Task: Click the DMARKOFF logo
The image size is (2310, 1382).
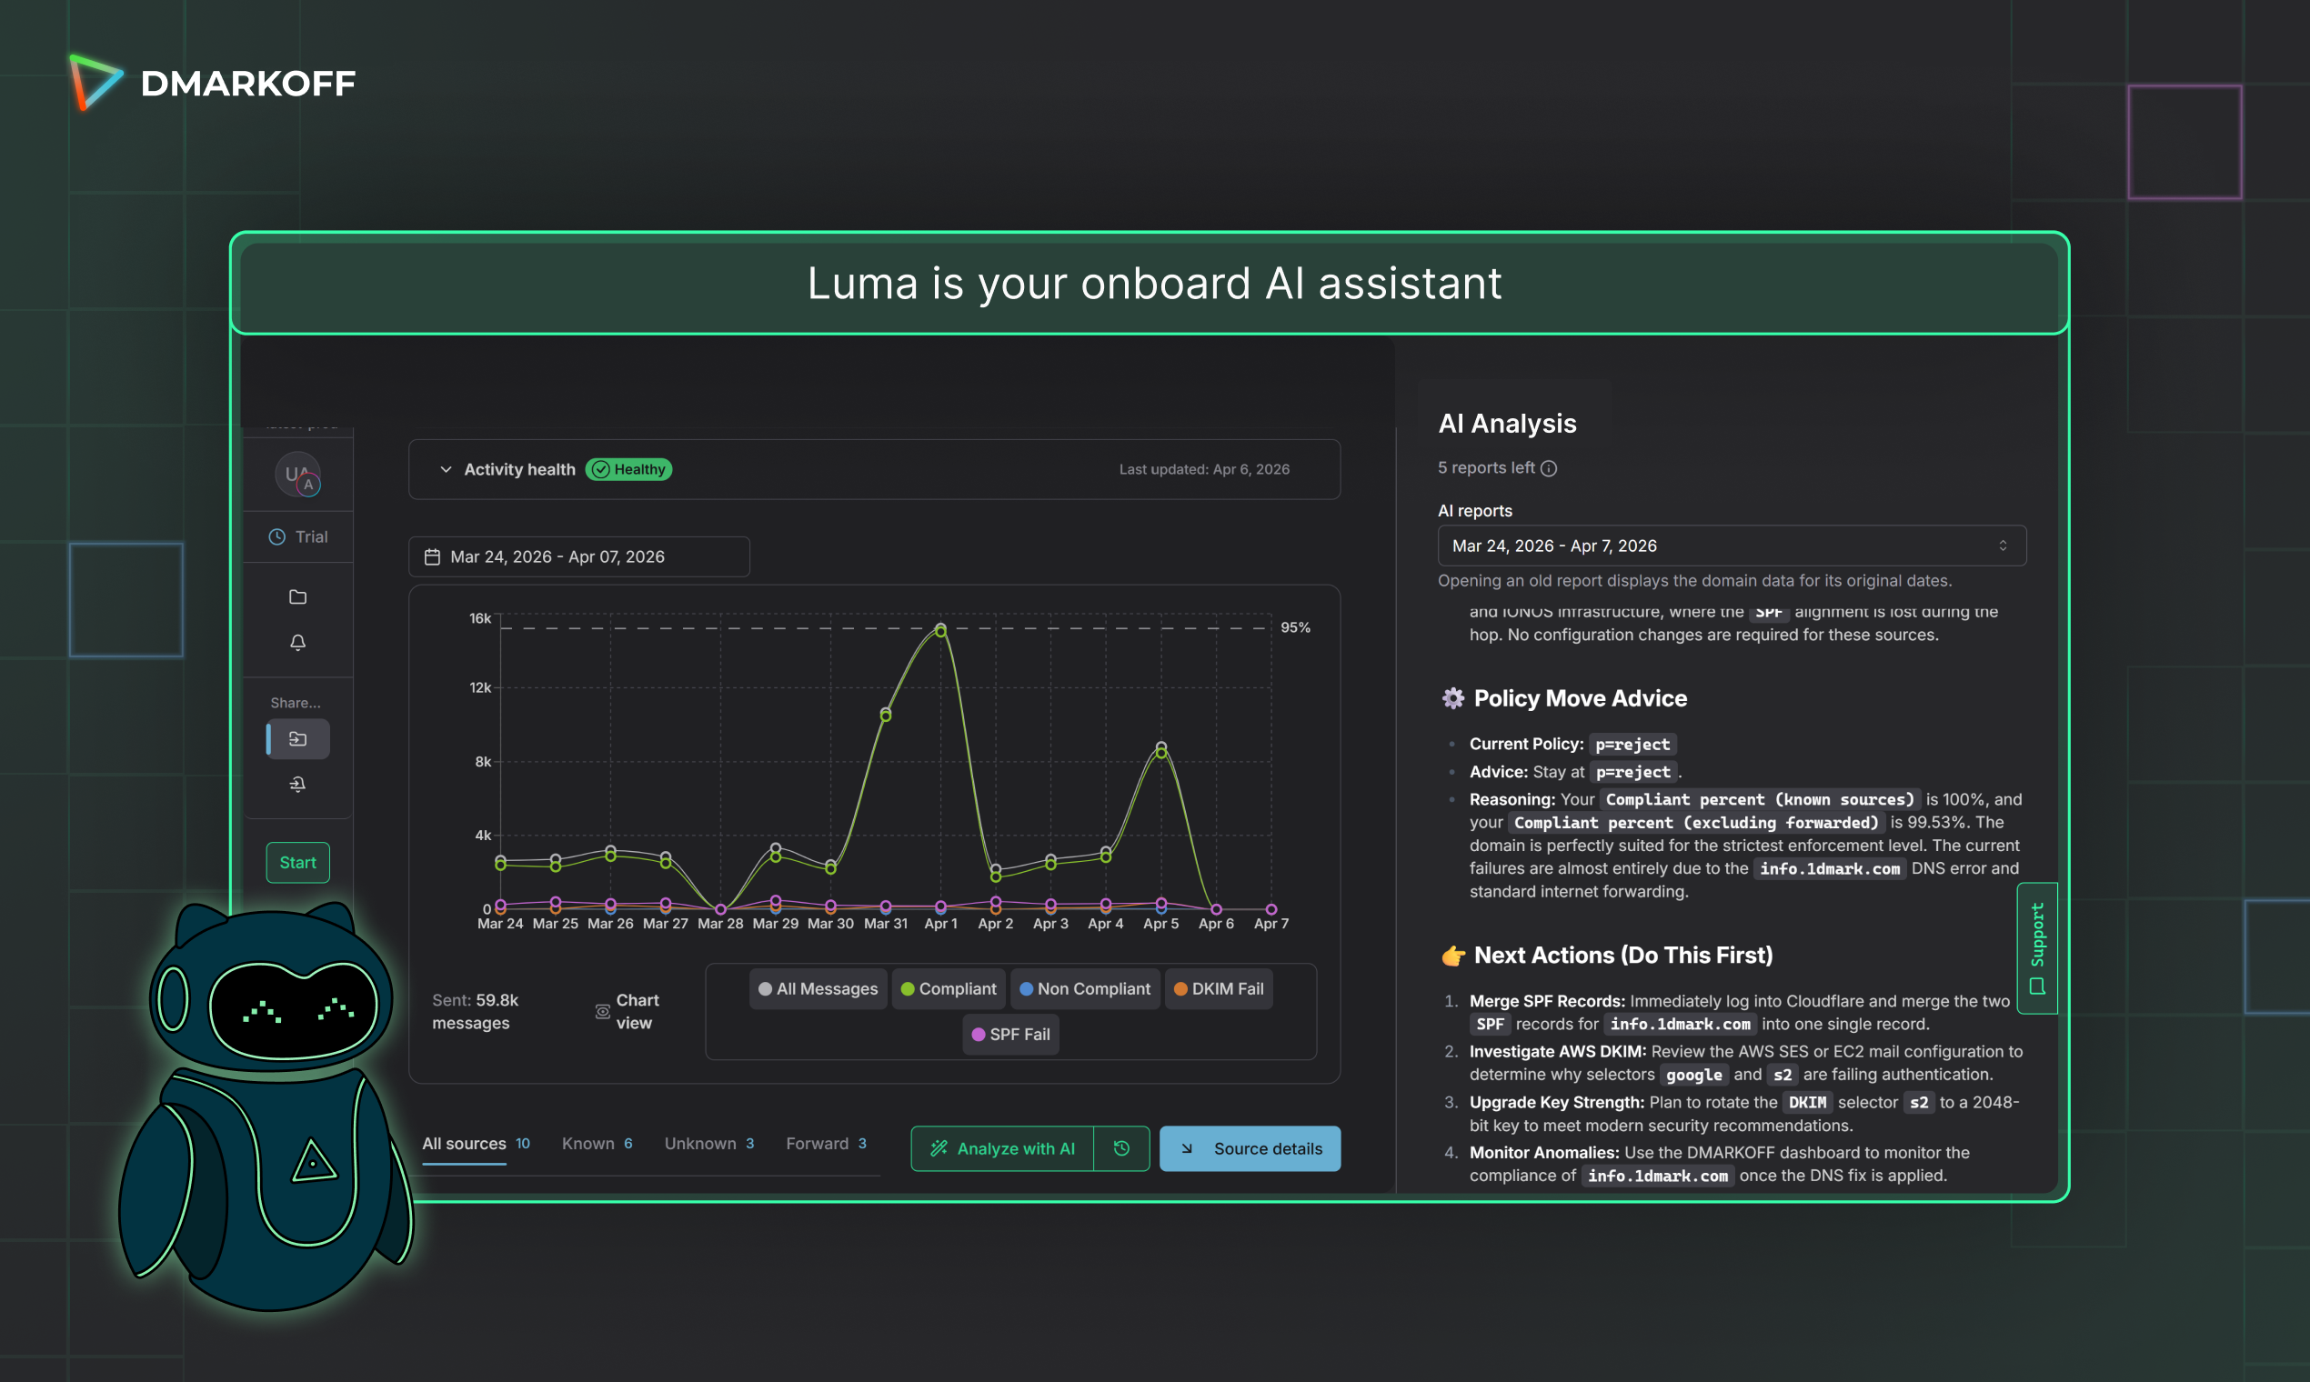Action: point(213,83)
